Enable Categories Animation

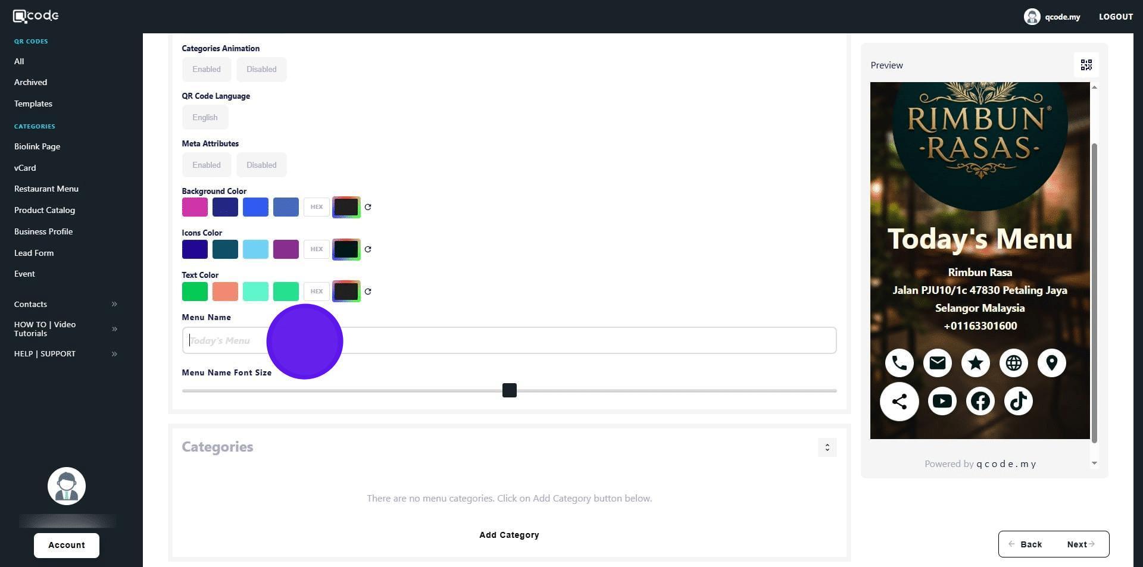pos(207,70)
